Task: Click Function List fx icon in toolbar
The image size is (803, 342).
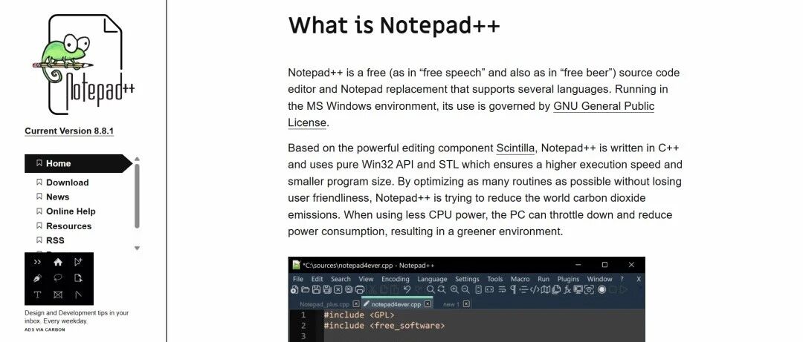Action: pyautogui.click(x=567, y=289)
